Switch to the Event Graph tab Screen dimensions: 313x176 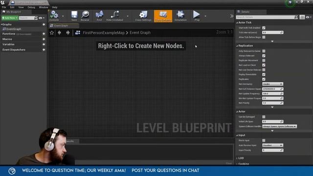[x=64, y=25]
